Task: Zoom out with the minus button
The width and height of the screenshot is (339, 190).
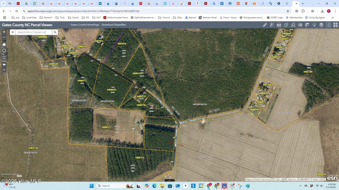Action: pos(4,37)
